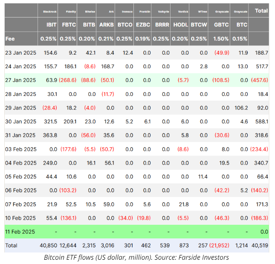Select the 27 Jan 2025 date row
The height and width of the screenshot is (264, 275).
(x=136, y=80)
